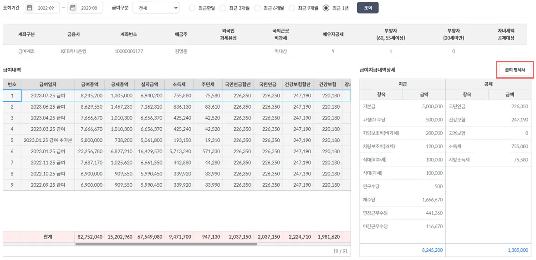Click the 차량보조비(비과세) item

382,133
